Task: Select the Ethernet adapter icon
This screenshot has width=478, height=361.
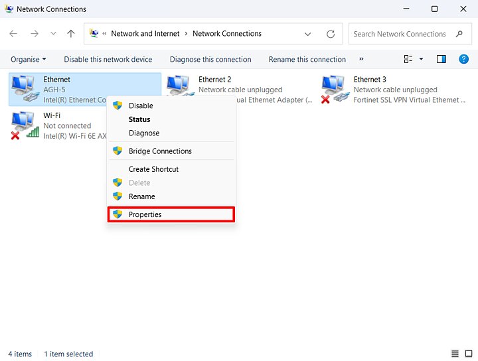Action: [x=26, y=89]
